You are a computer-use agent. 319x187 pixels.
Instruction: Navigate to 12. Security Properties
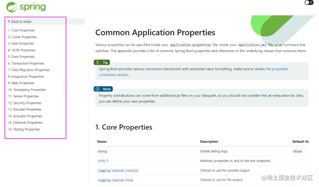point(24,103)
